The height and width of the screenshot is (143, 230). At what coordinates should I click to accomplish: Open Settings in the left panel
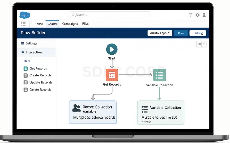31,43
